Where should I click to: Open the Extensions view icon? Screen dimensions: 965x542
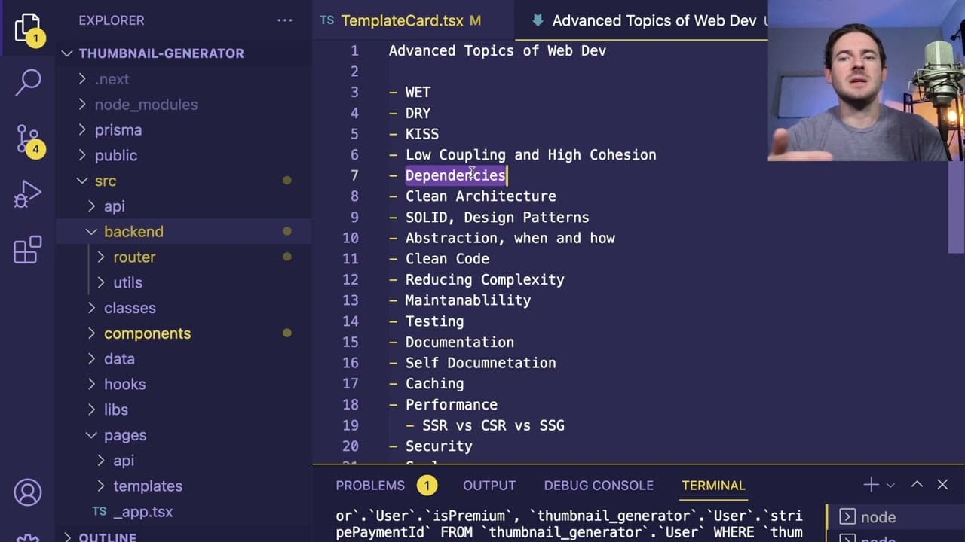[x=28, y=250]
